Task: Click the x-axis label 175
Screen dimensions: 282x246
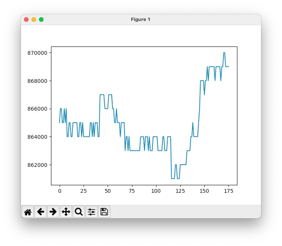Action: [x=229, y=191]
